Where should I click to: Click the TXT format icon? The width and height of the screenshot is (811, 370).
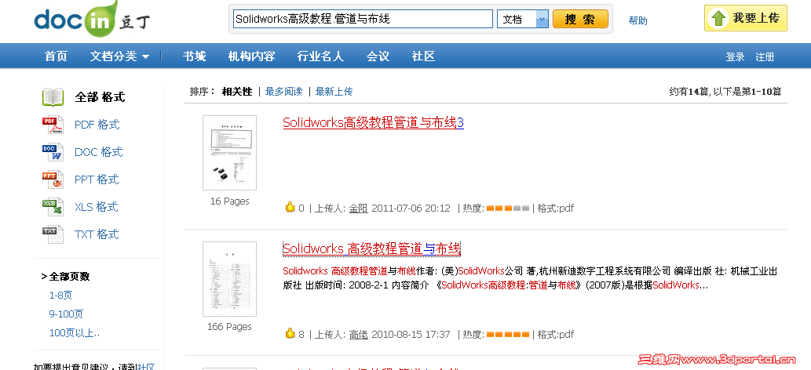point(53,234)
